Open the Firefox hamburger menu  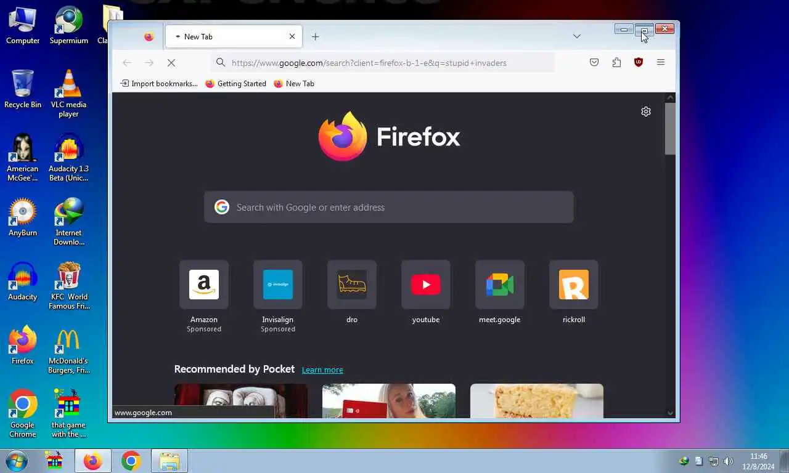661,62
